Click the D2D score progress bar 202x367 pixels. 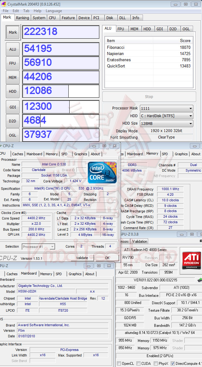(61, 121)
